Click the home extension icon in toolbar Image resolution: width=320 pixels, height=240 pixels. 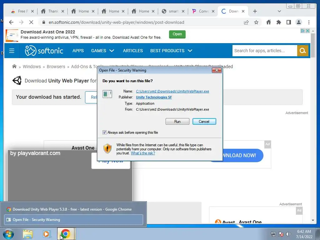268,22
